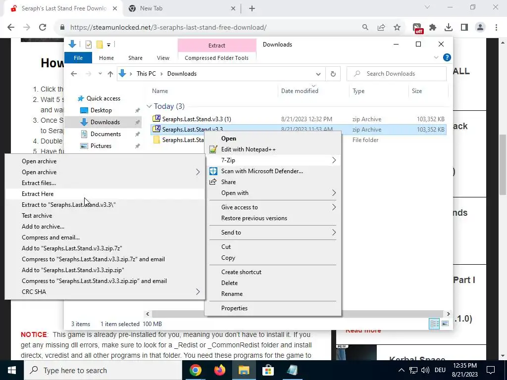Open the Chrome profile avatar
This screenshot has width=507, height=380.
point(480,28)
